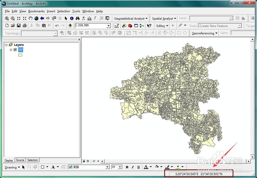
Task: Paste from clipboard icon
Action: [44, 26]
